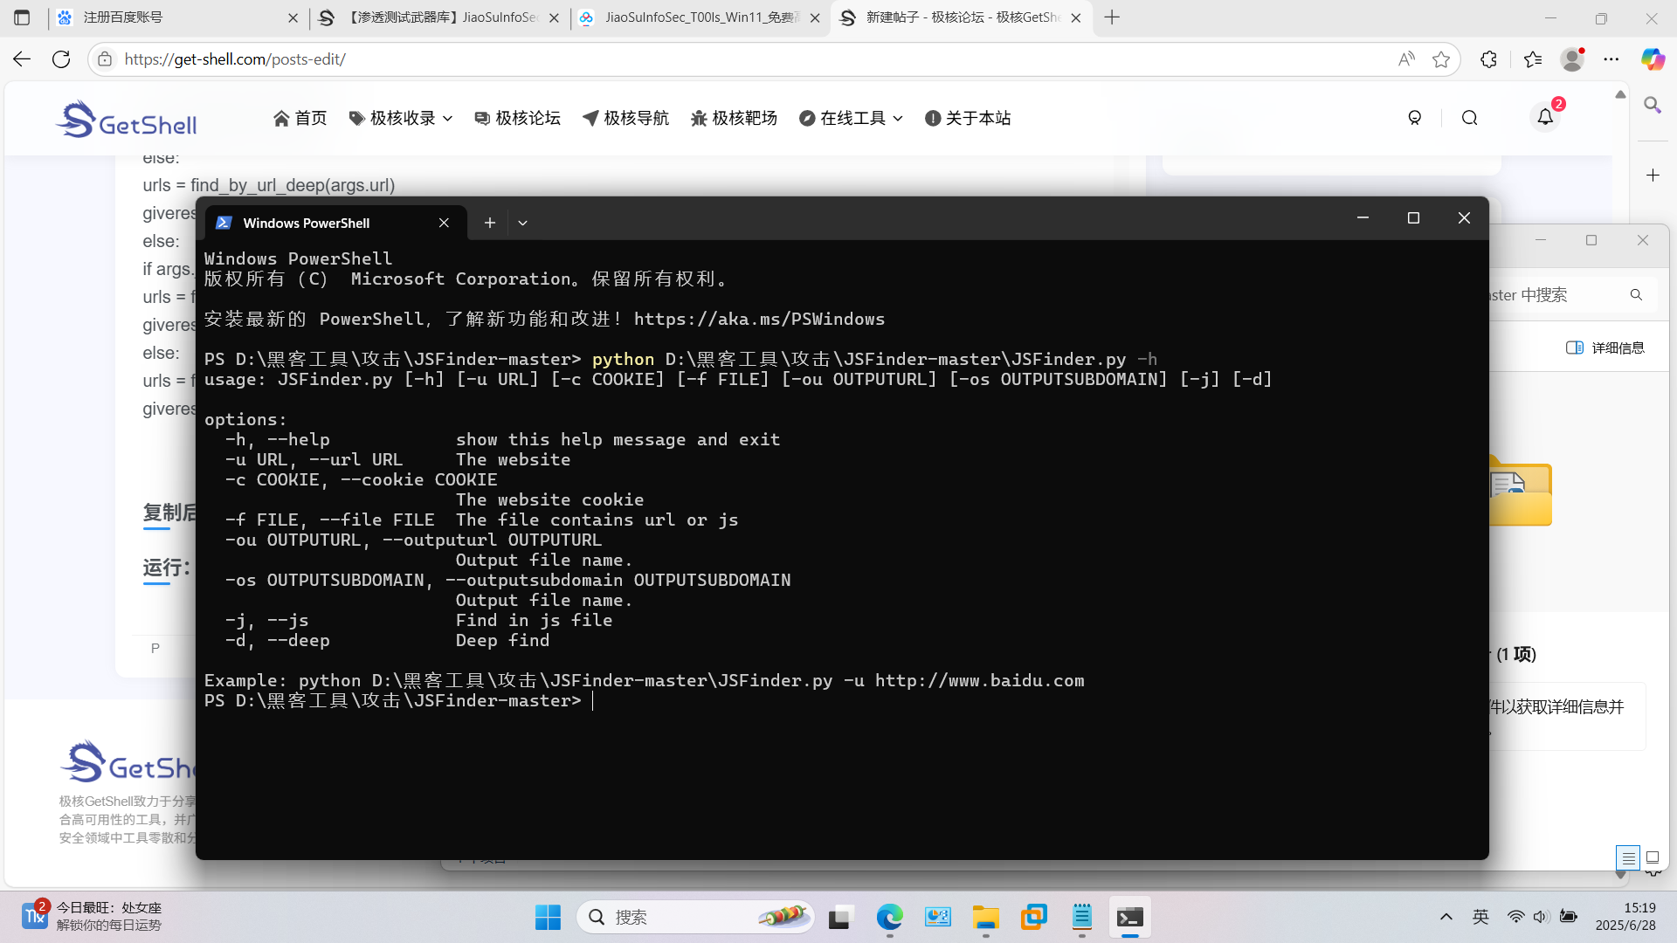Open Edge settings and more menu
Screen dimensions: 1677x943
[x=1611, y=59]
